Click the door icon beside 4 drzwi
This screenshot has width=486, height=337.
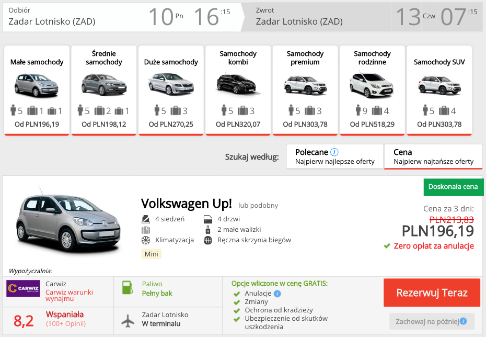(208, 219)
